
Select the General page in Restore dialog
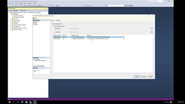36,22
